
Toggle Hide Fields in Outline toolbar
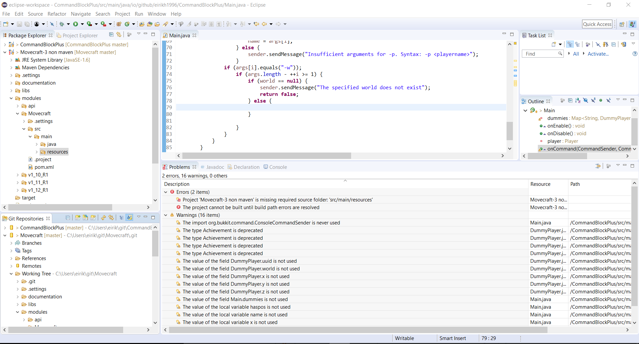(x=585, y=101)
